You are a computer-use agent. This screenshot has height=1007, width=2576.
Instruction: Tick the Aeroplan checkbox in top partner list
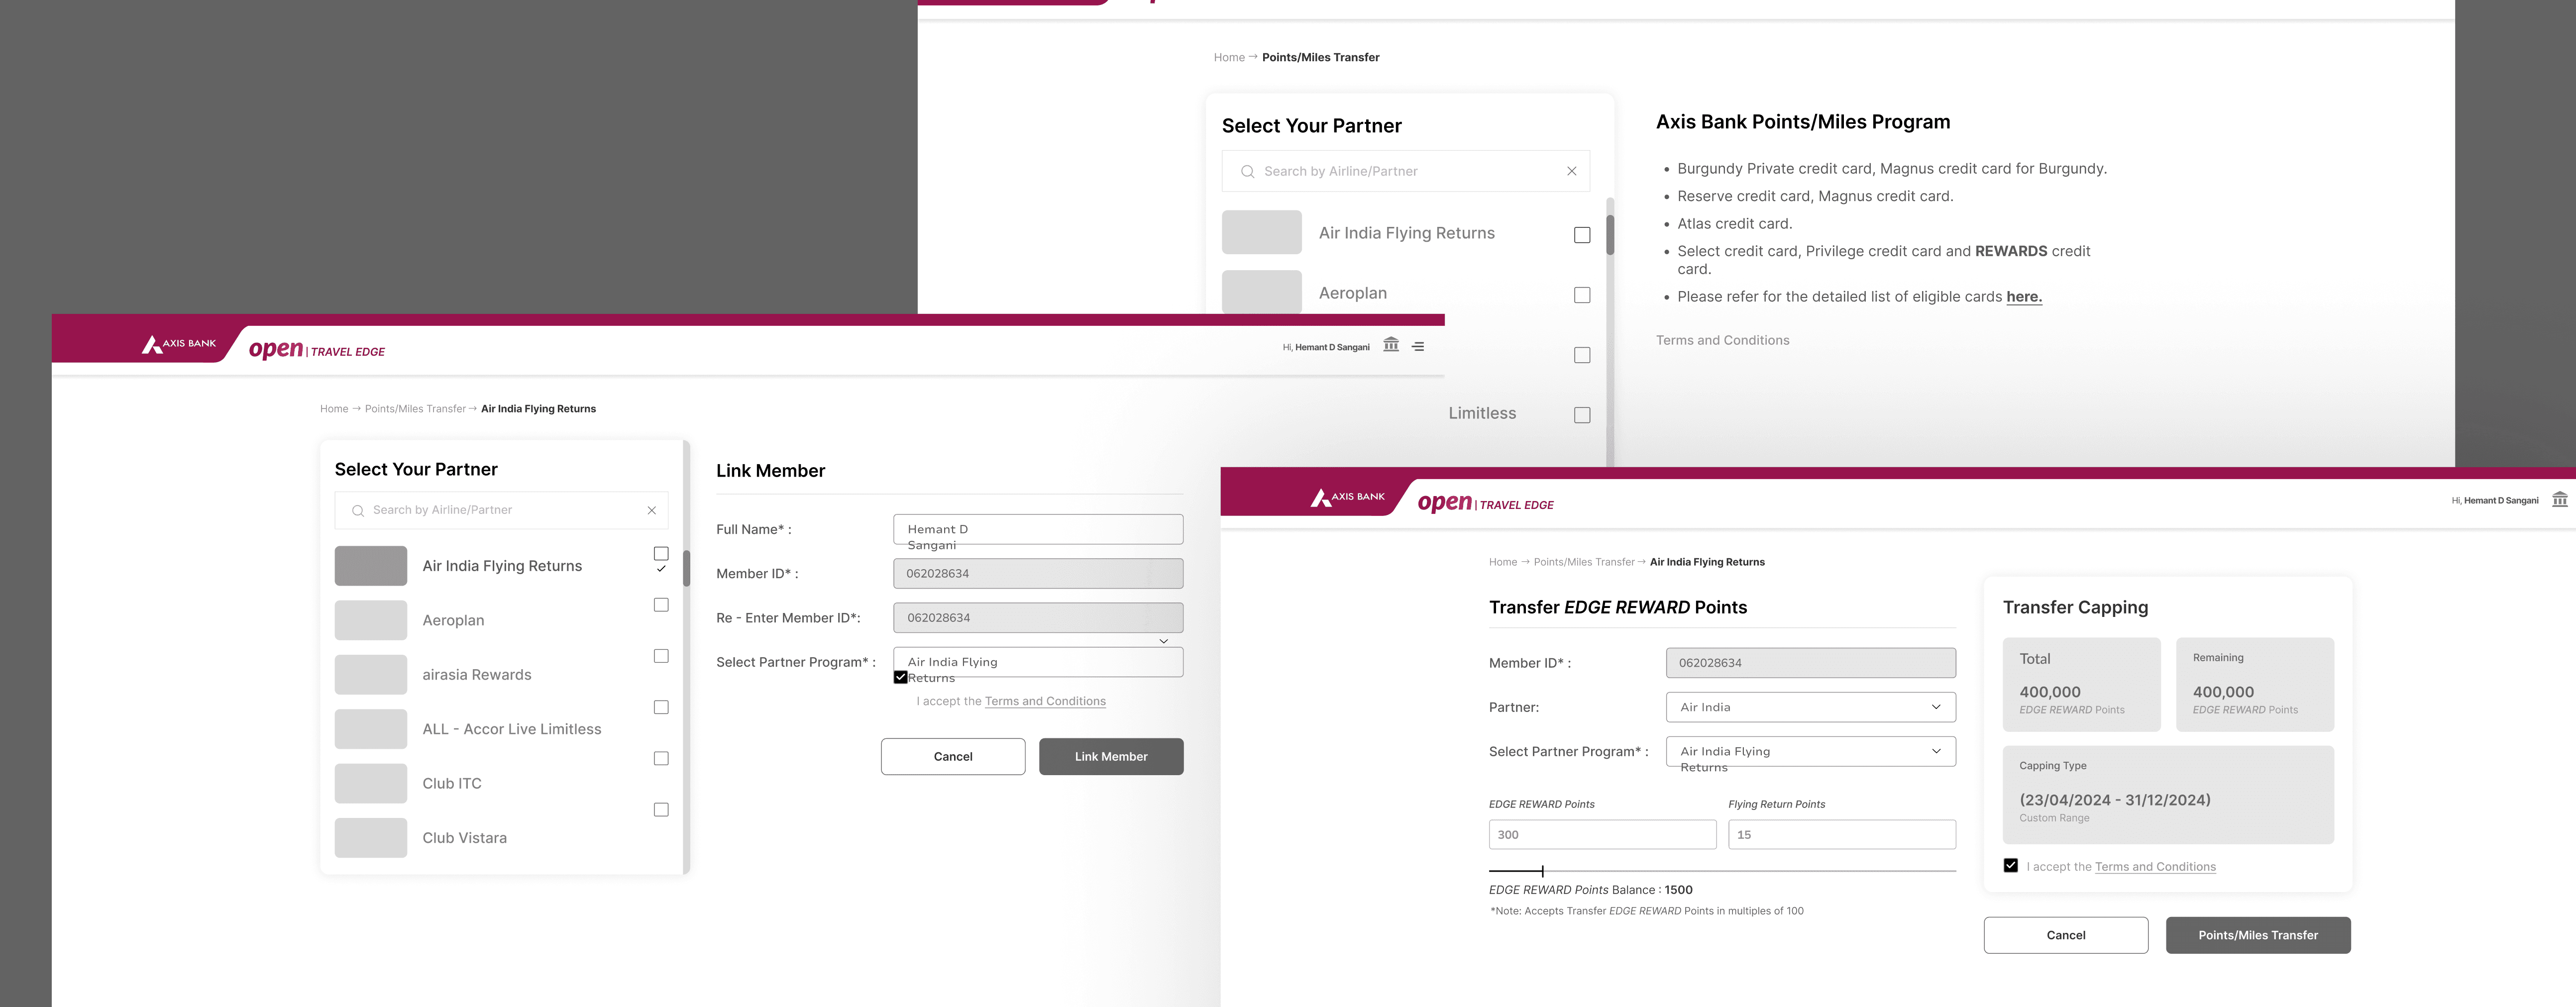1582,295
